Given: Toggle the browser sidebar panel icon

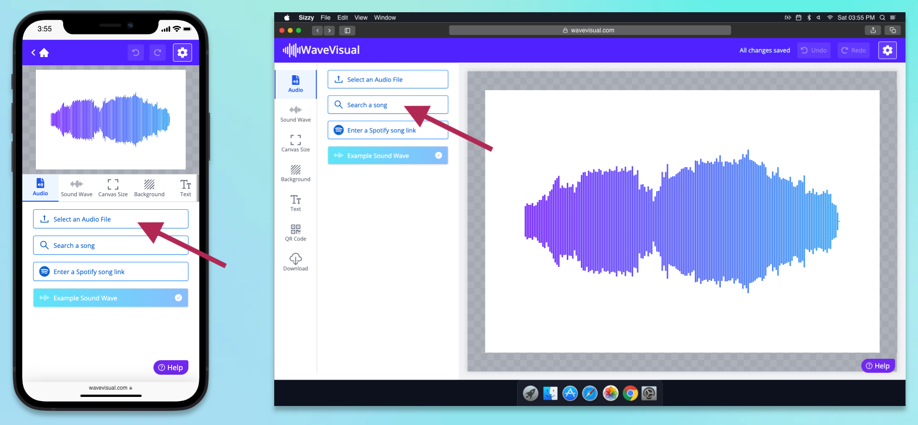Looking at the screenshot, I should [347, 30].
